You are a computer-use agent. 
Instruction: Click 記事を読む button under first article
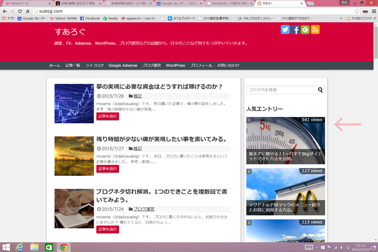[x=107, y=116]
